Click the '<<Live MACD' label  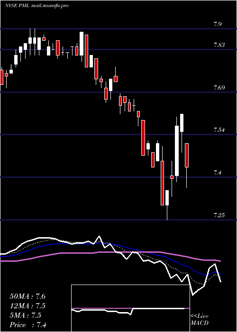coord(200,320)
